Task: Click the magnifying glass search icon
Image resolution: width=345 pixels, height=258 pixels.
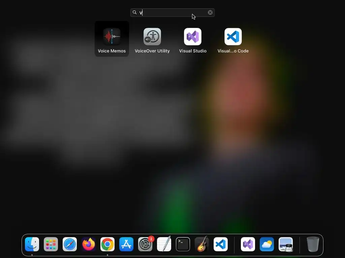Action: pyautogui.click(x=135, y=12)
